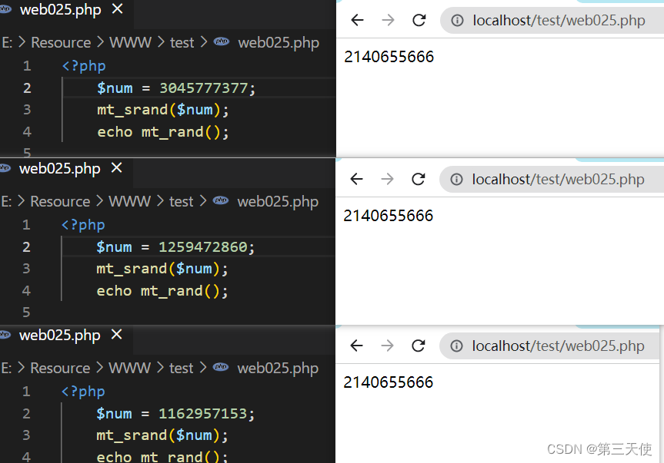Go forward in browser beside 3045777377 editor
Viewport: 664px width, 463px height.
[388, 20]
